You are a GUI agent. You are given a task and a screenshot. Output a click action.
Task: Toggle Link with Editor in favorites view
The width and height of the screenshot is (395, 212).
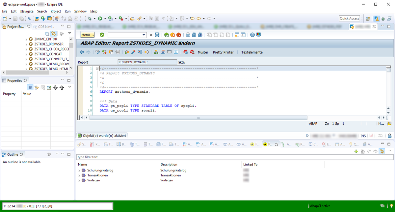pos(382,151)
